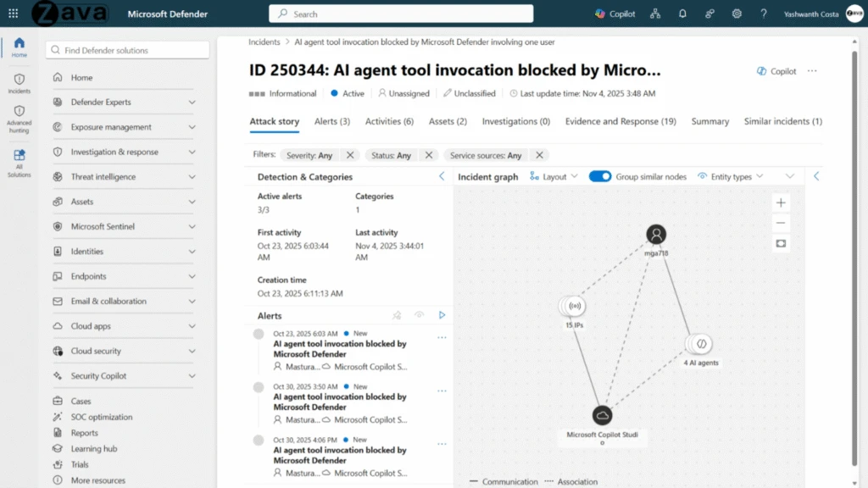This screenshot has height=488, width=868.
Task: Open the Layout dropdown
Action: coord(554,176)
